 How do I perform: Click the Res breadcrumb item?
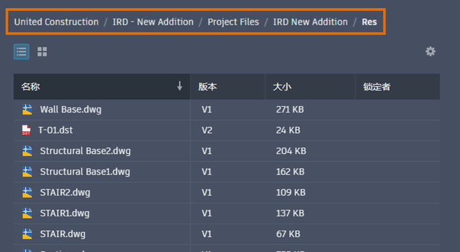tap(369, 22)
